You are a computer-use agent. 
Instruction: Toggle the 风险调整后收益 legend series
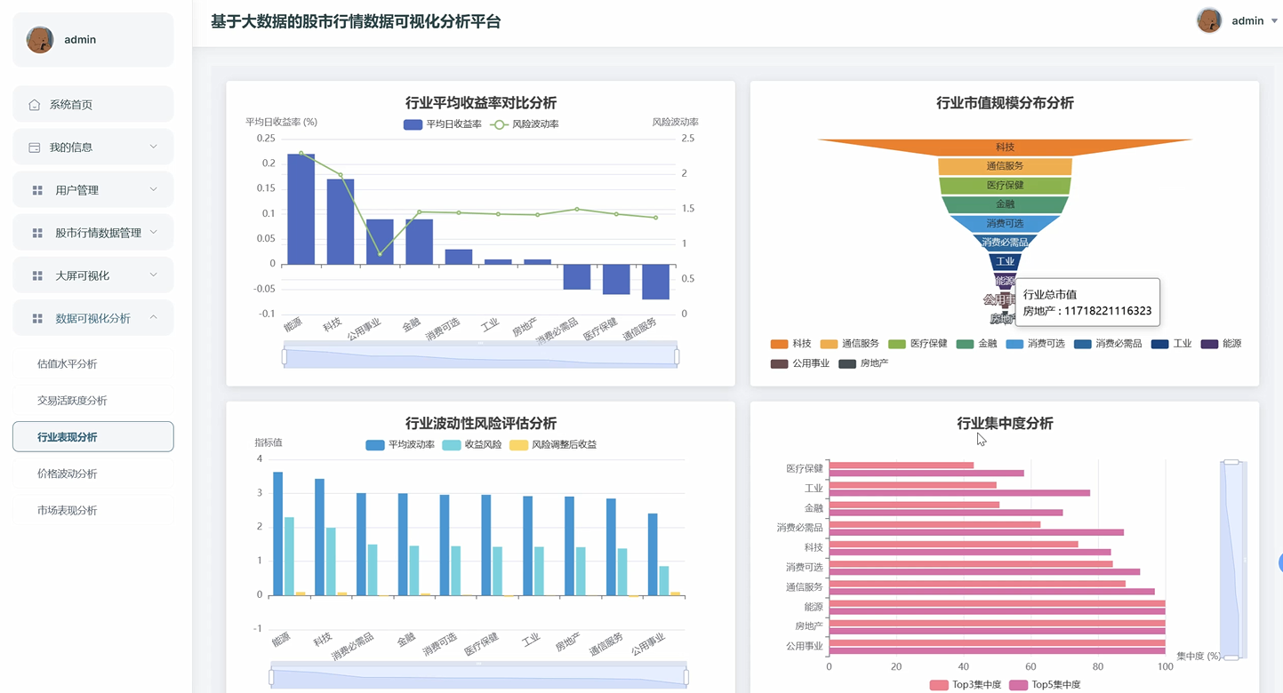(553, 444)
